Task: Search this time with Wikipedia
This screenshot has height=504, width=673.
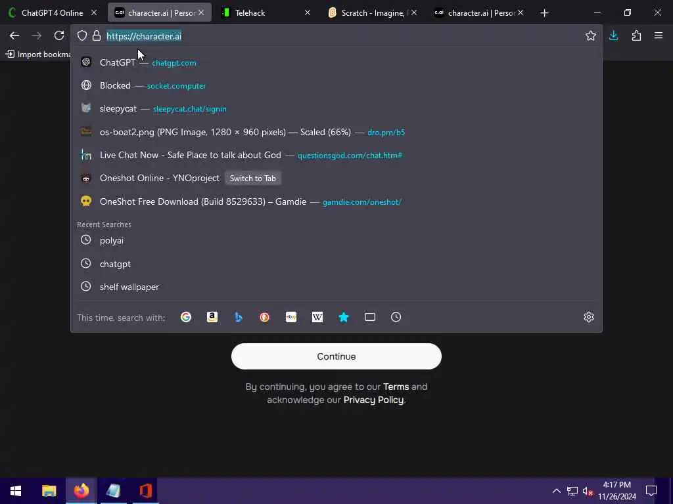Action: pyautogui.click(x=317, y=317)
